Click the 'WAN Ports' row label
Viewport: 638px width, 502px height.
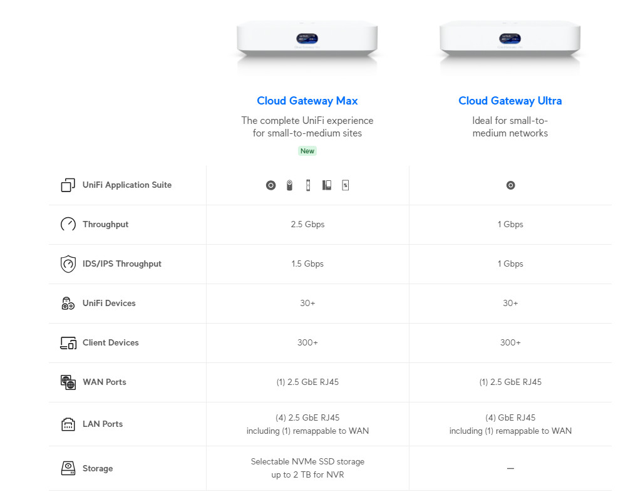click(x=105, y=382)
